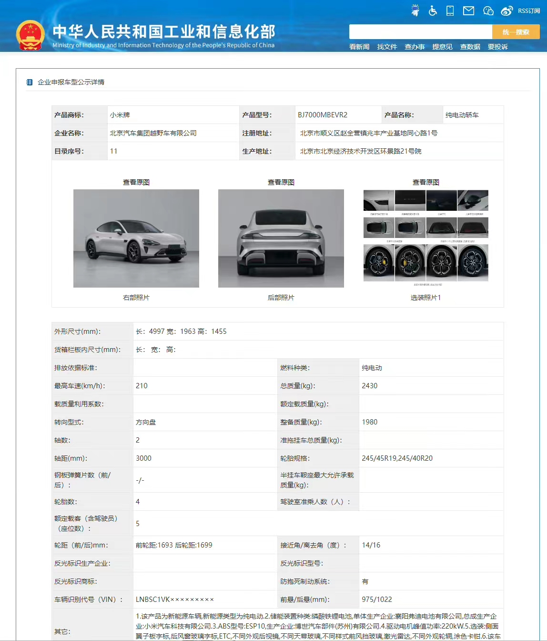Click the Weibo icon in the header
The height and width of the screenshot is (641, 547).
click(x=506, y=10)
